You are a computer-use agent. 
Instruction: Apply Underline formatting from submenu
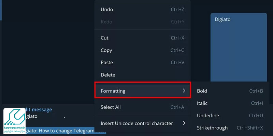coord(230,116)
